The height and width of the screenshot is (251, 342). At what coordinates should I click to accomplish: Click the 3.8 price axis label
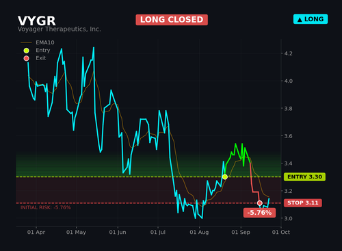coord(288,109)
